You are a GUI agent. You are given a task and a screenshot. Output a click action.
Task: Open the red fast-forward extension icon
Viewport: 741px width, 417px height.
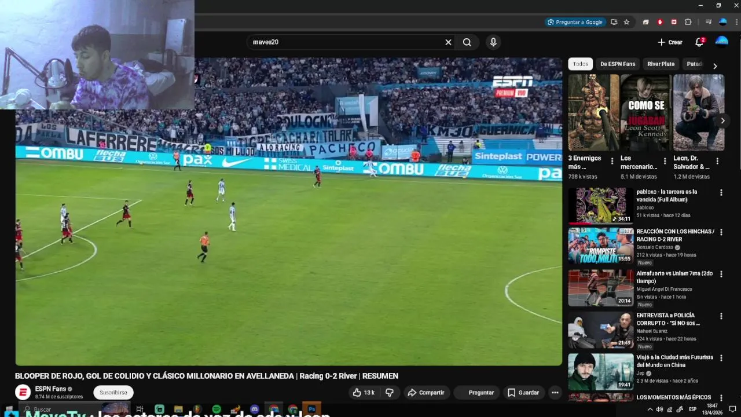pyautogui.click(x=674, y=22)
